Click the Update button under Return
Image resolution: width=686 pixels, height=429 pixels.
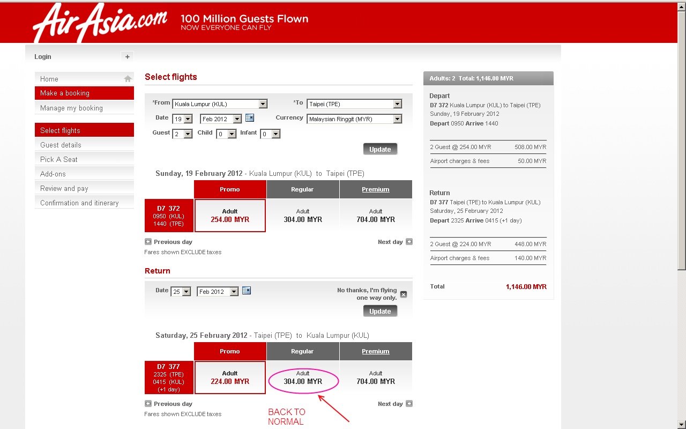380,311
